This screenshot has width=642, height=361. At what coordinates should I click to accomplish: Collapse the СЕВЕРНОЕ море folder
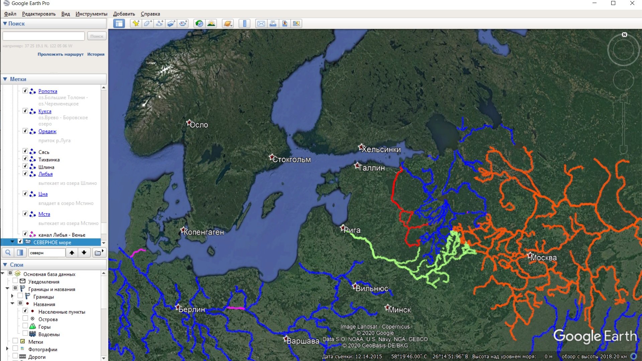point(12,241)
